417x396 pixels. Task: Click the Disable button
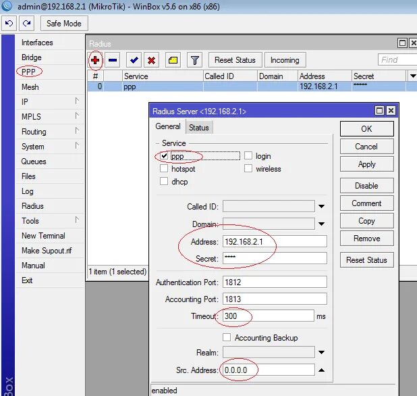pos(367,186)
